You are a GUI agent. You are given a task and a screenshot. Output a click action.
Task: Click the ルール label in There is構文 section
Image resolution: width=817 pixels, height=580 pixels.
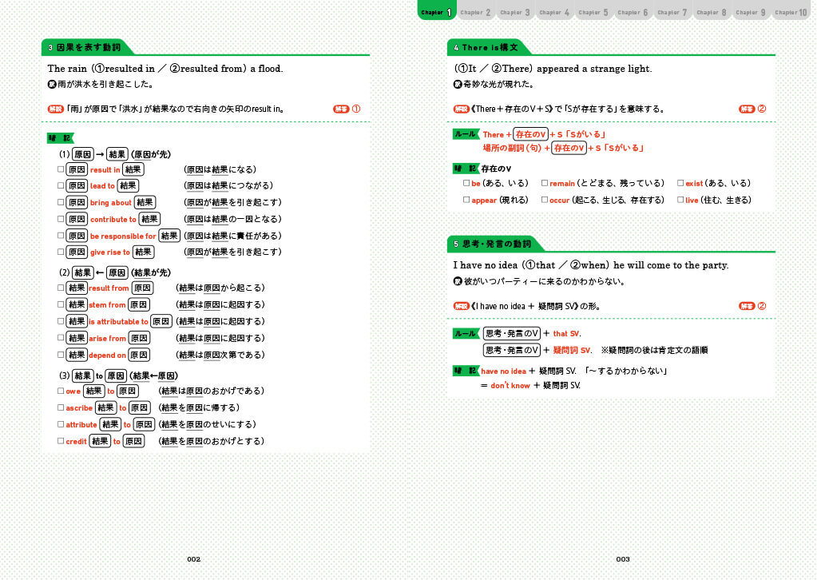(464, 134)
